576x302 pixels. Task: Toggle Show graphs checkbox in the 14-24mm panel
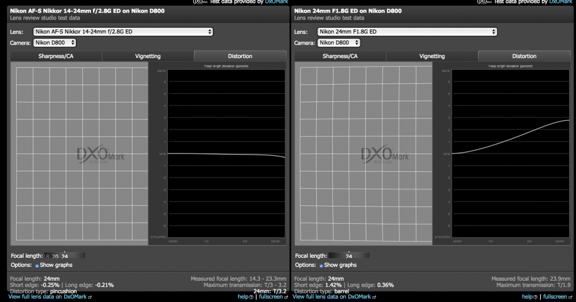tap(37, 265)
